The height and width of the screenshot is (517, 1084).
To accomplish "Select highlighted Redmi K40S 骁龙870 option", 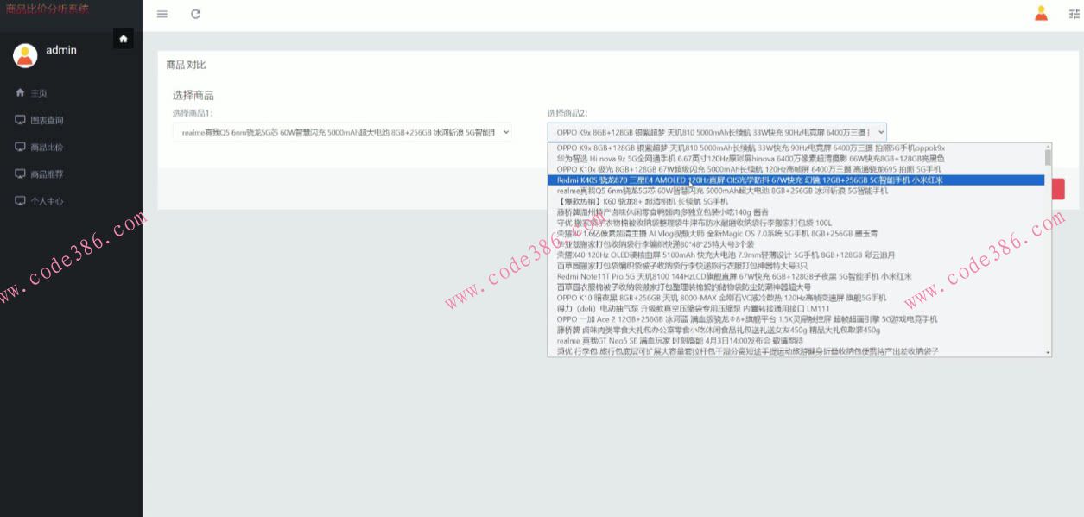I will (796, 180).
